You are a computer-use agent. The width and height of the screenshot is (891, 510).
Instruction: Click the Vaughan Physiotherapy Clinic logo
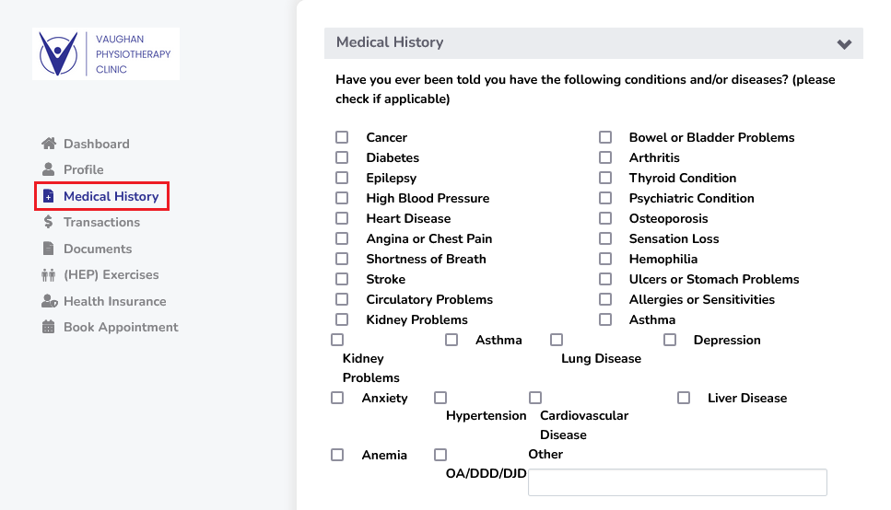[105, 53]
